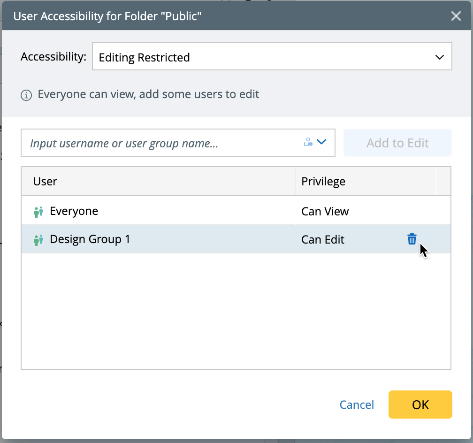Click the OK button

420,405
